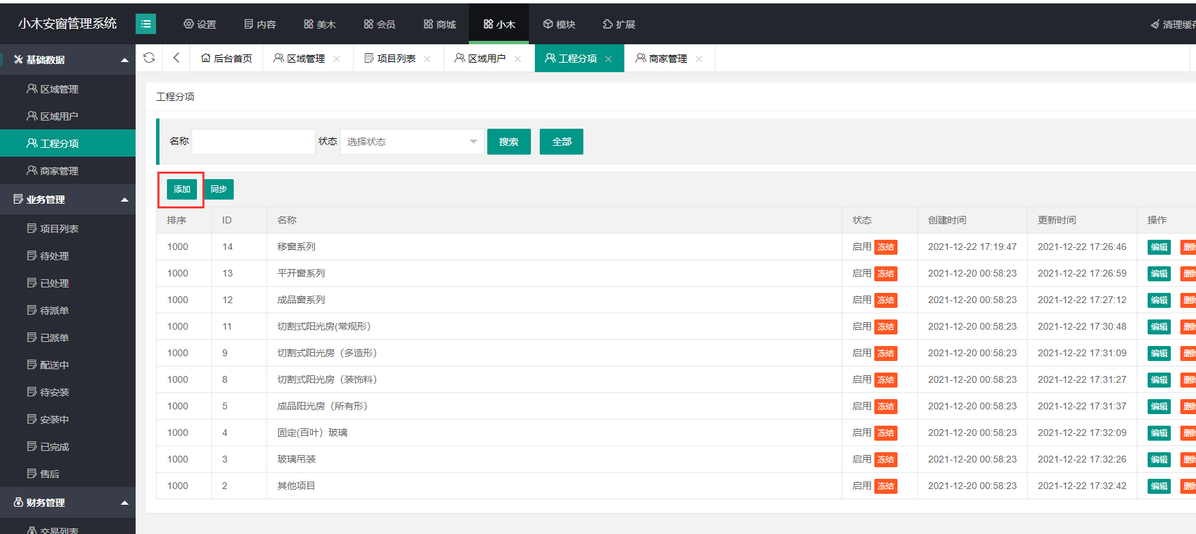Image resolution: width=1196 pixels, height=534 pixels.
Task: Click the home icon of 后台首页 tab
Action: click(205, 59)
